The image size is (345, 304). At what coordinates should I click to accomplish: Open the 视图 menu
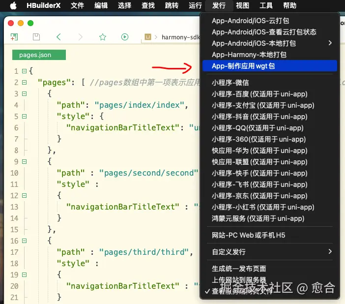[242, 5]
